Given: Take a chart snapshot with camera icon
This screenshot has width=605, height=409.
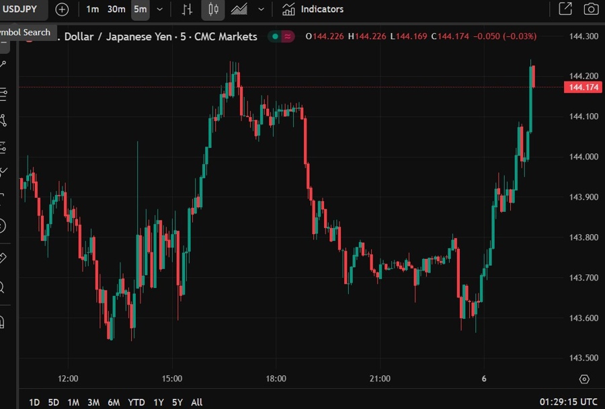Looking at the screenshot, I should pyautogui.click(x=590, y=9).
